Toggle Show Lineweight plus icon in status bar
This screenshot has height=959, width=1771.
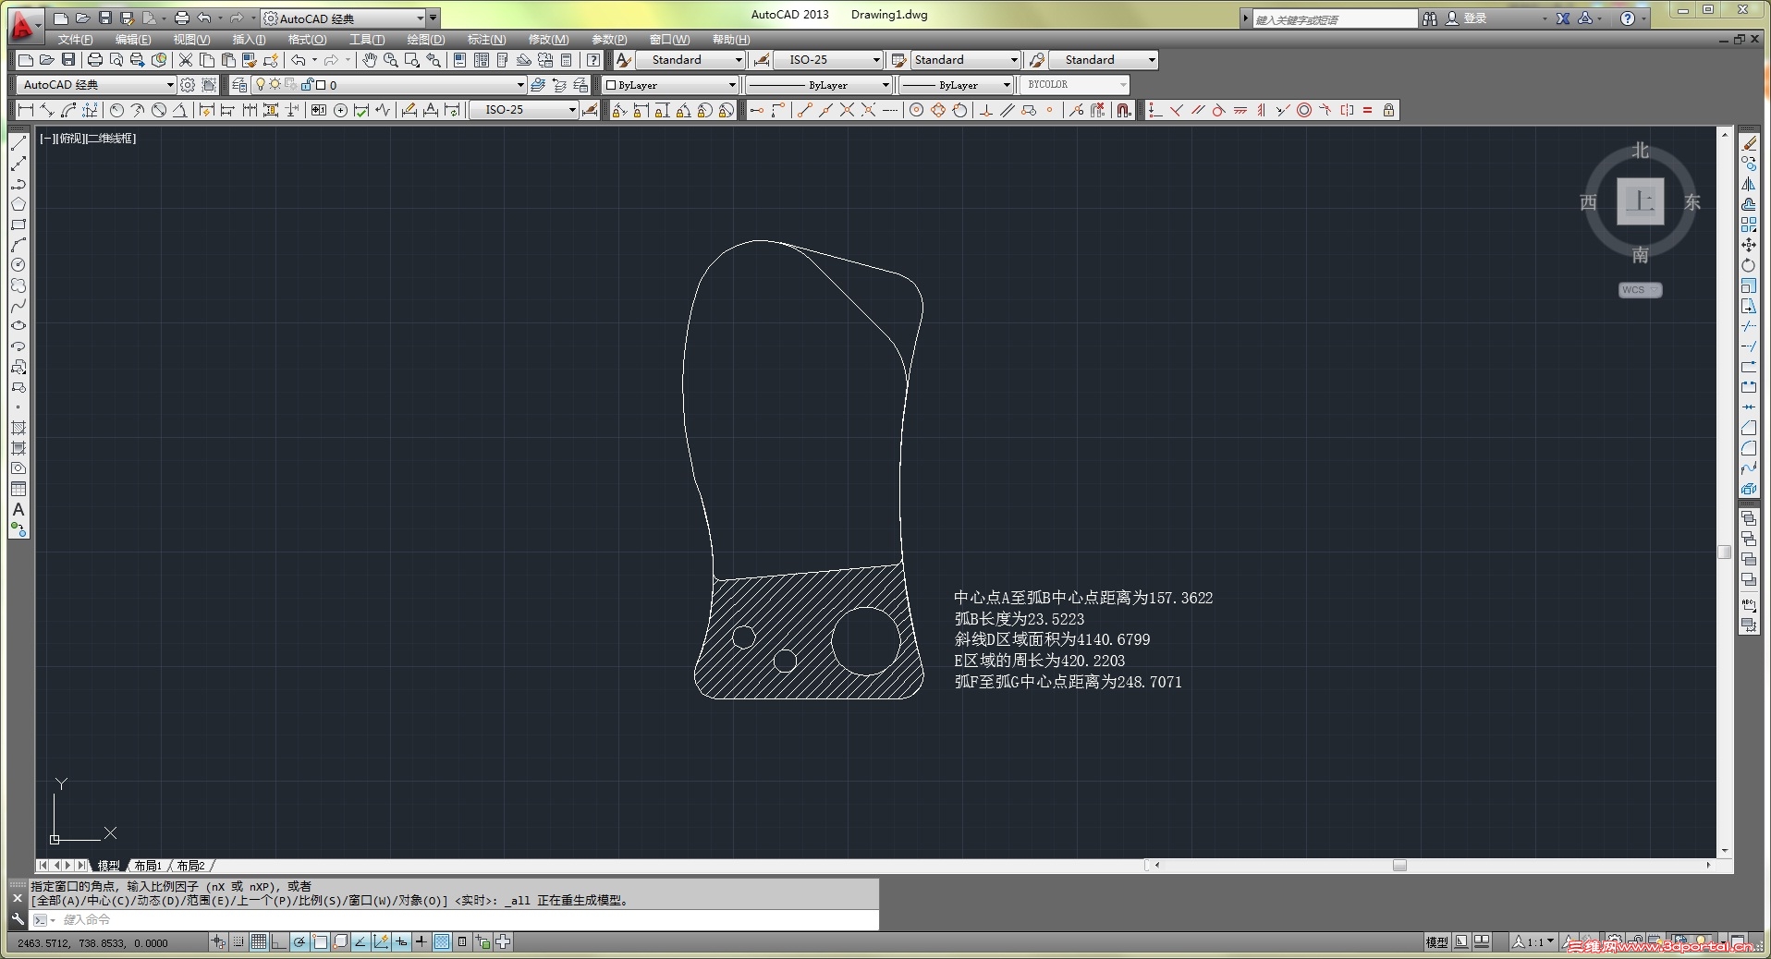point(421,942)
